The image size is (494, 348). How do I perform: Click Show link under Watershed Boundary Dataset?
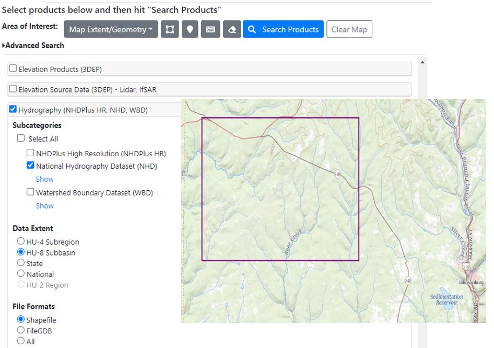coord(45,206)
